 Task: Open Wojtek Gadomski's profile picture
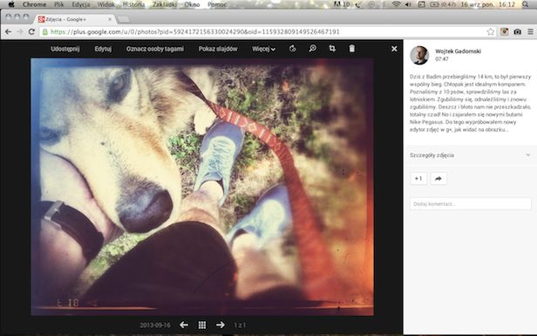[x=419, y=55]
